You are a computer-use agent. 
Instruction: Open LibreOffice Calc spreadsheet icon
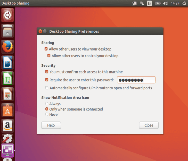click(x=7, y=78)
